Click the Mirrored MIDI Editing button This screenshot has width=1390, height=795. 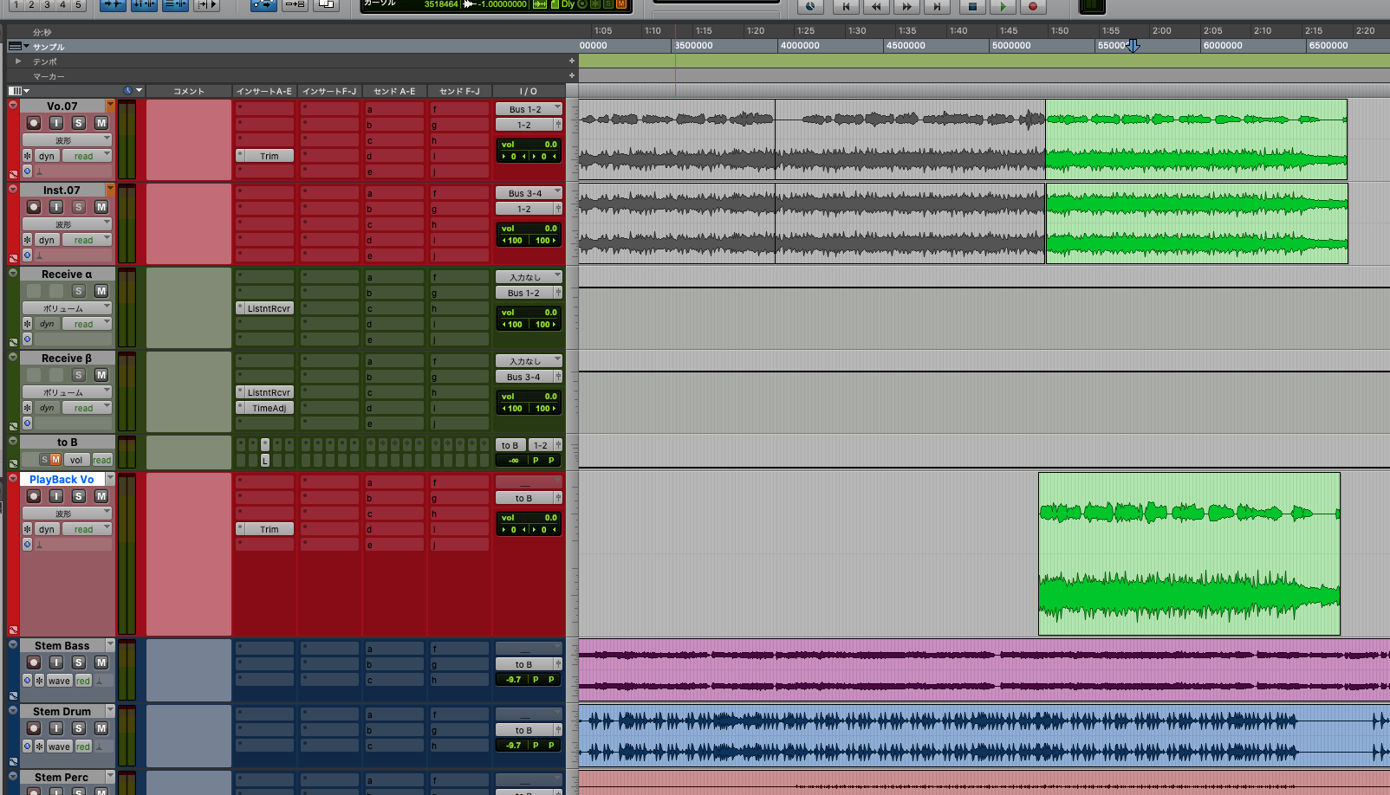point(295,5)
